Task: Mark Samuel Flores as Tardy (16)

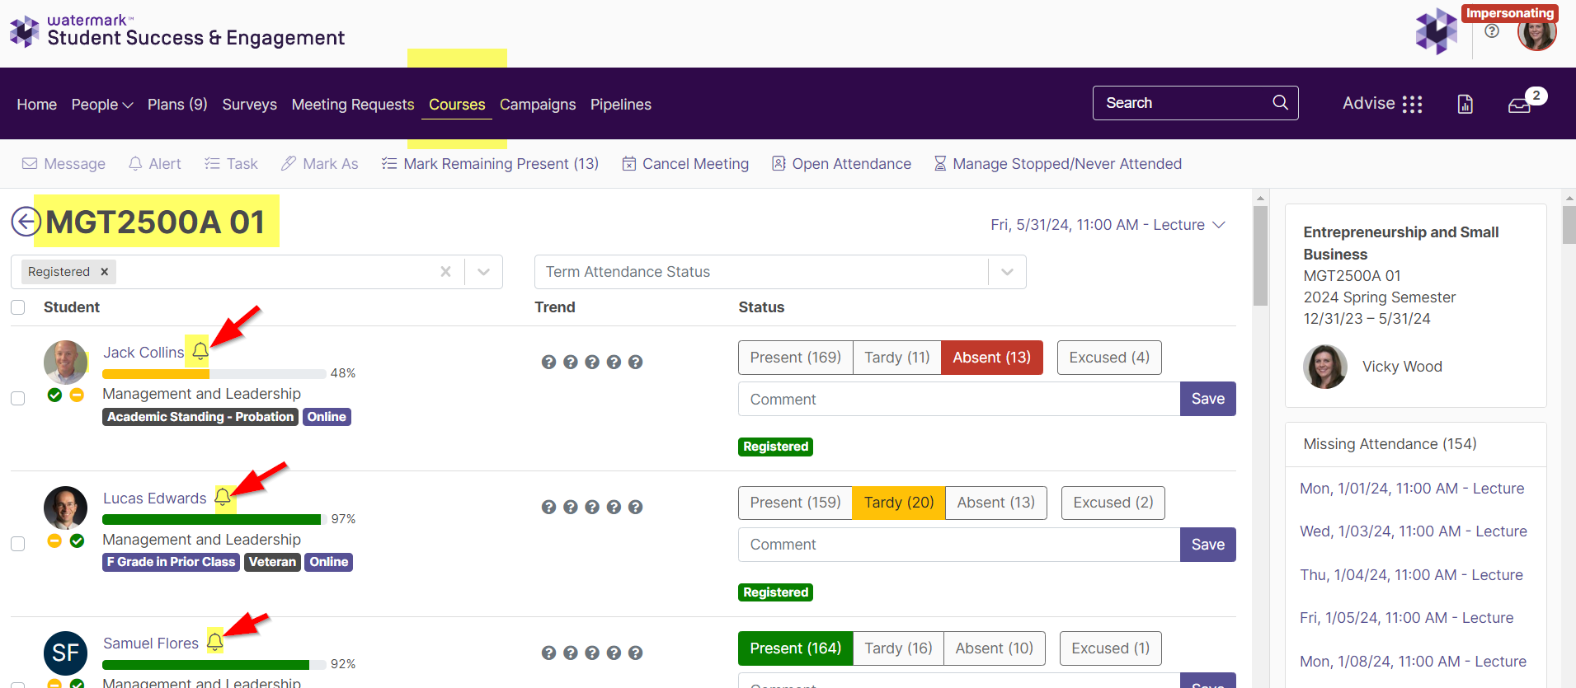Action: click(x=898, y=648)
